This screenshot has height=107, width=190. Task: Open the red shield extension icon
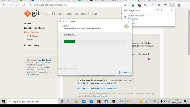[x=139, y=5]
